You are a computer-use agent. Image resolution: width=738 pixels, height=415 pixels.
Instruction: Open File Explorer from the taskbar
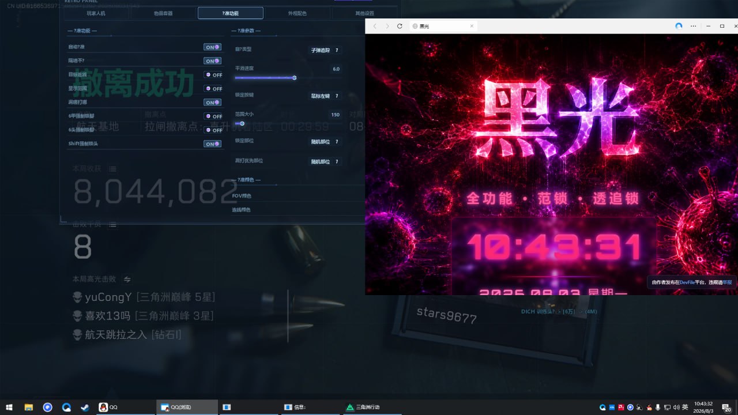28,407
